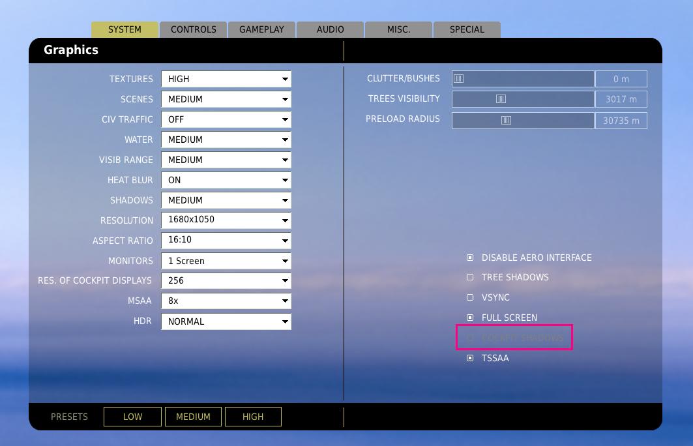Click the PRELOAD RADIUS value field 30735 m

coord(621,121)
